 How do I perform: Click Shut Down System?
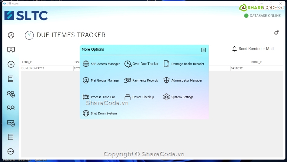pyautogui.click(x=100, y=114)
